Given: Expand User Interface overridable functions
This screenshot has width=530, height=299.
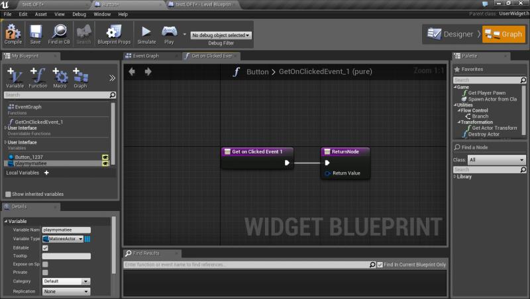Looking at the screenshot, I should click(x=5, y=128).
